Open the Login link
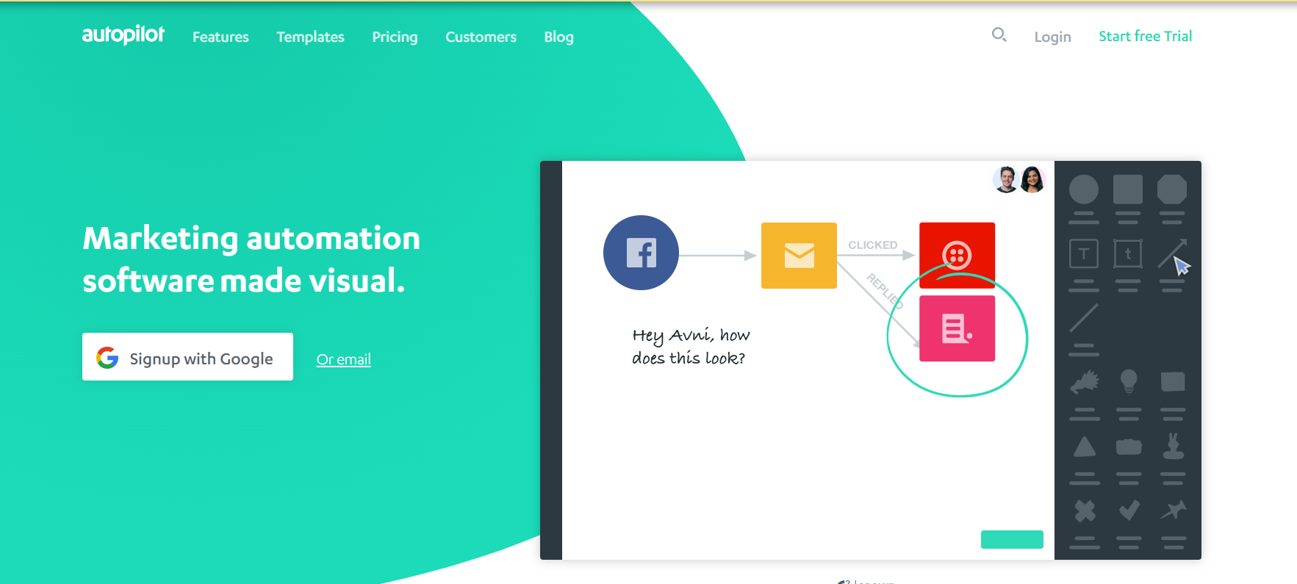 [1052, 37]
